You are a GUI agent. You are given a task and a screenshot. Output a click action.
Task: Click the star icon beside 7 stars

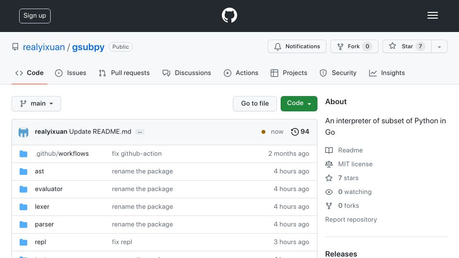pyautogui.click(x=329, y=178)
